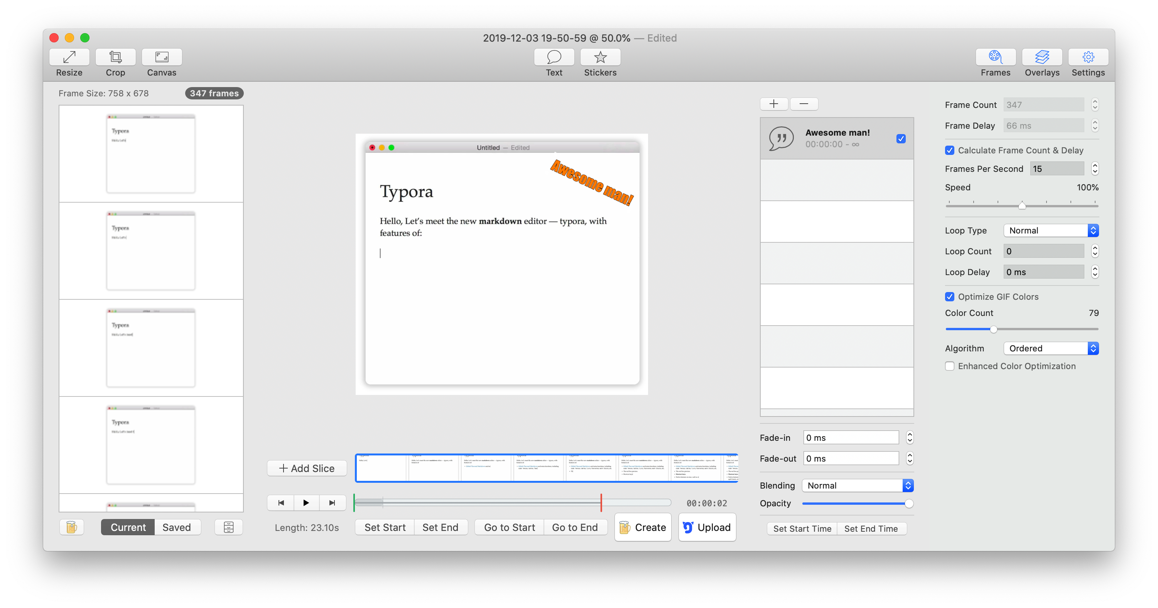
Task: Click Go to End
Action: [575, 527]
